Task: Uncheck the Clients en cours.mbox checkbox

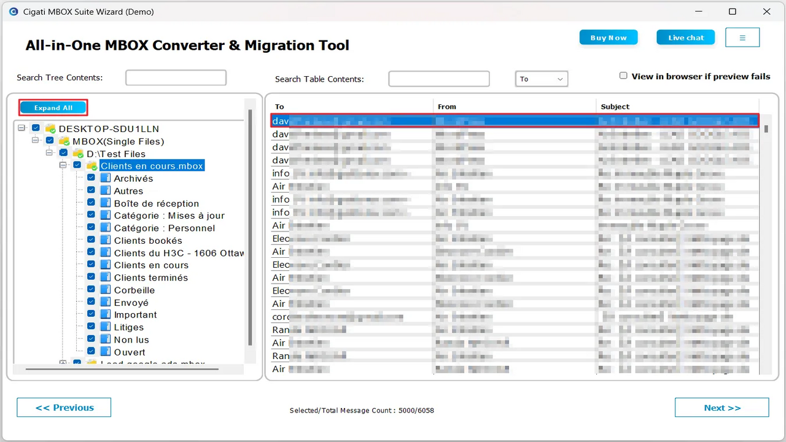Action: pyautogui.click(x=77, y=165)
